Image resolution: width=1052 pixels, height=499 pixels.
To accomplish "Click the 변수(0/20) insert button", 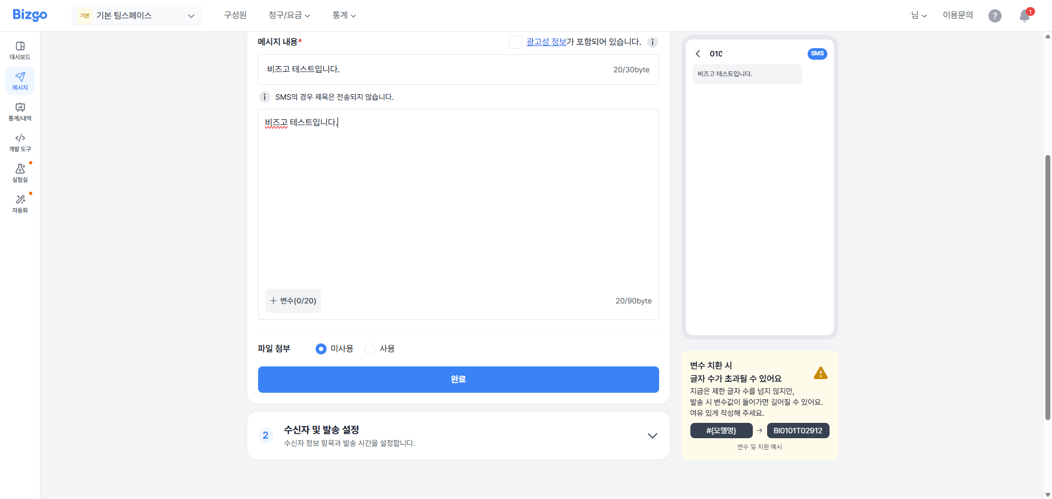I will 293,300.
